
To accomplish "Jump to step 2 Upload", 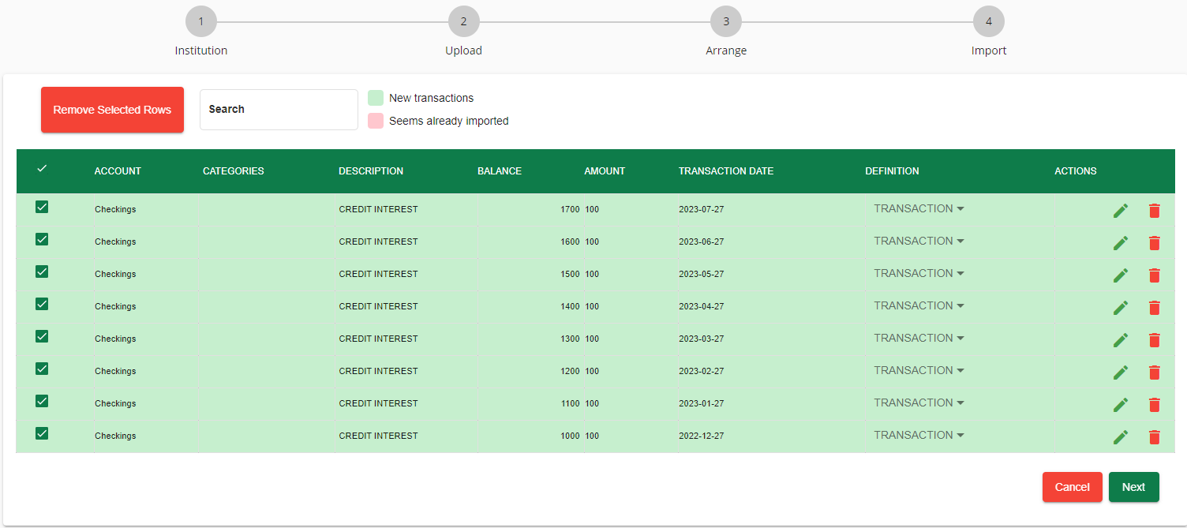I will [463, 22].
